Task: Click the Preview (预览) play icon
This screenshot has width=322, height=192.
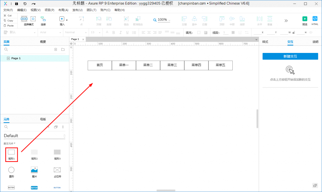Action: 304,19
